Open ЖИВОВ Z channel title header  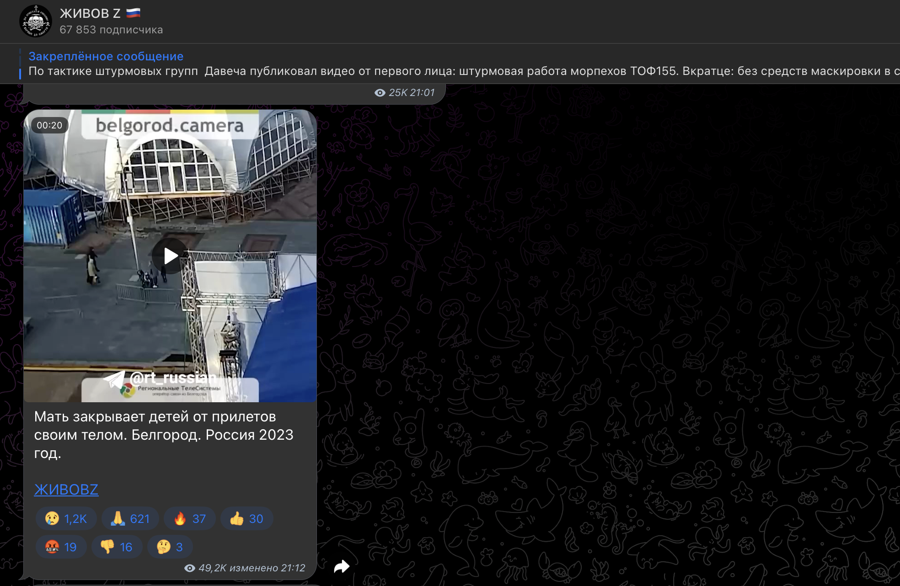[x=90, y=14]
